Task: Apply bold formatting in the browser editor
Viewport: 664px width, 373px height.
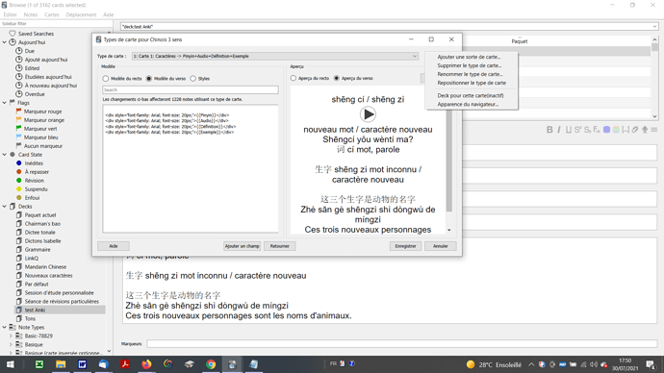Action: [549, 130]
